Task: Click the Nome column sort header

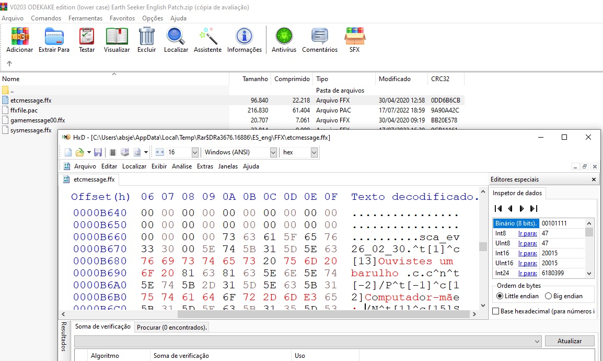Action: tap(114, 79)
